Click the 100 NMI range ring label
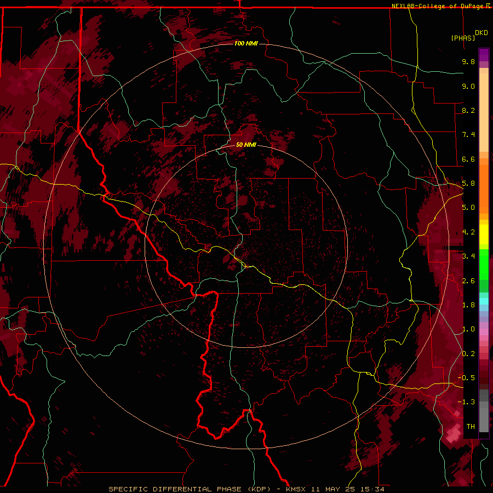Screen dimensions: 493x493 tap(246, 43)
